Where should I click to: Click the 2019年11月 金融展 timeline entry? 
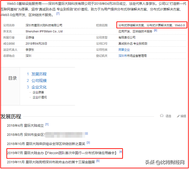coord(51,162)
